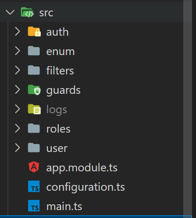Expand the roles folder chevron
The width and height of the screenshot is (196, 218).
(17, 129)
